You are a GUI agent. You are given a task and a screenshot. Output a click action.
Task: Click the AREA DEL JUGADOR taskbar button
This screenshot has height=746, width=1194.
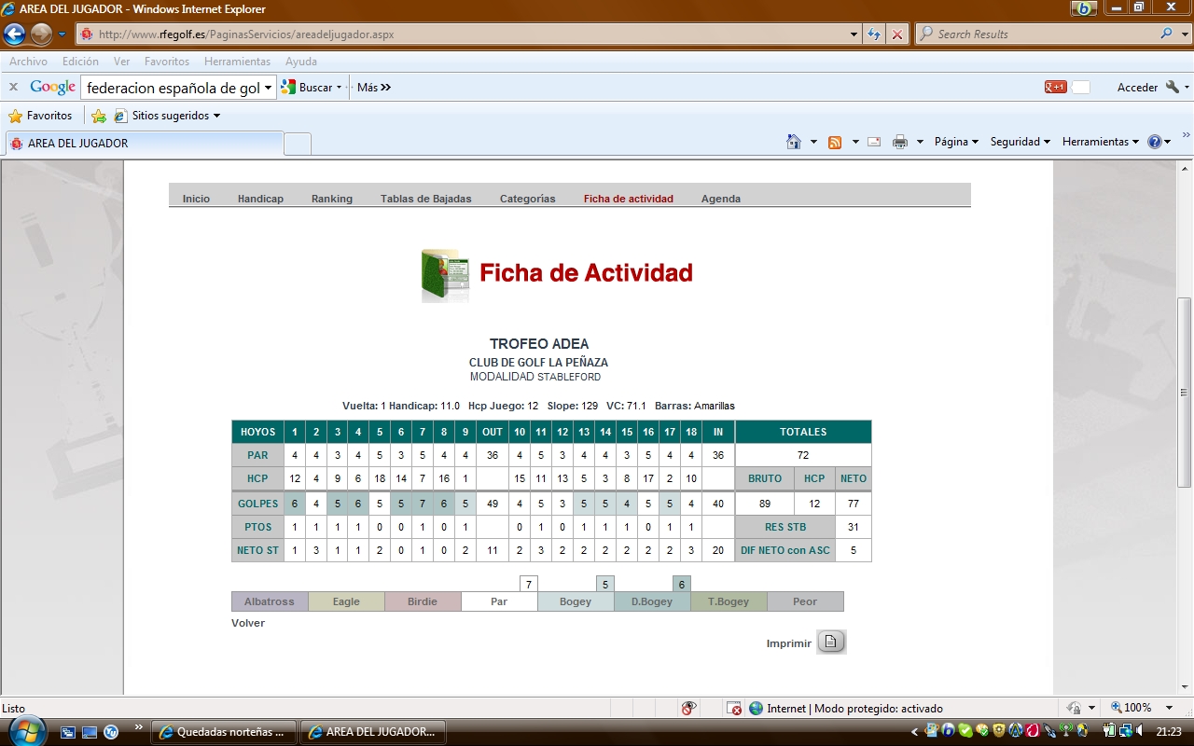click(373, 732)
